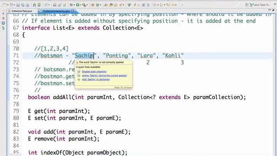
Task: Click the Open Type toolbar icon
Action: coord(106,5)
